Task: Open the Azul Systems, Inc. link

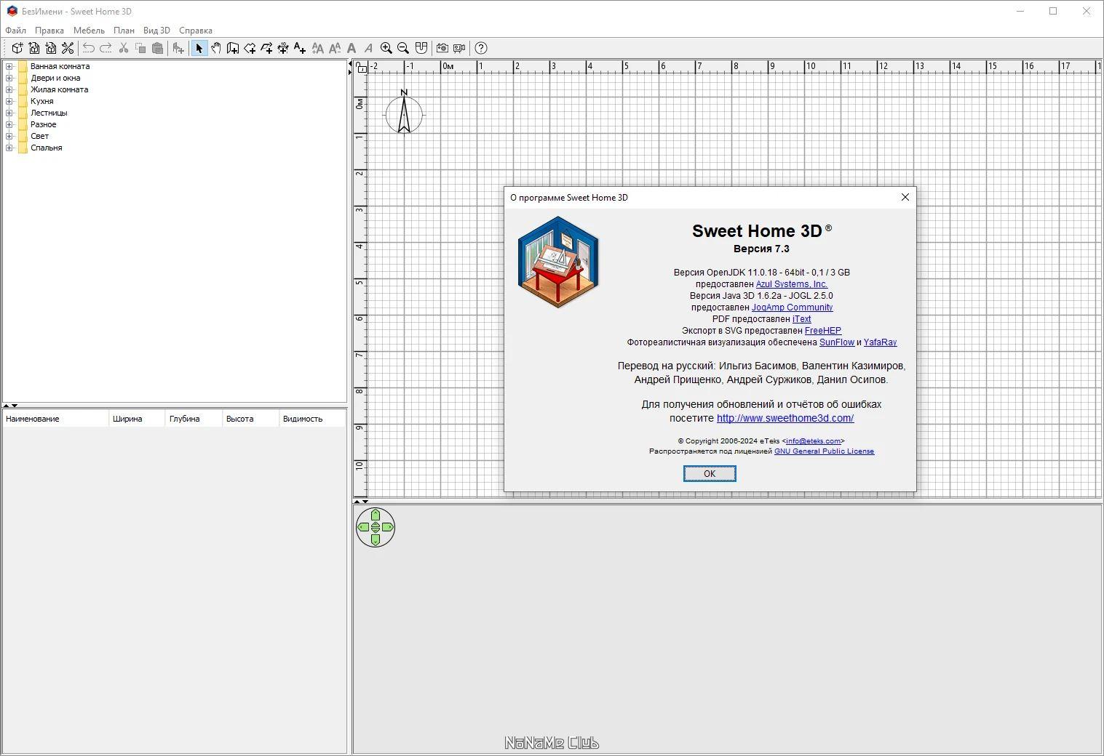Action: (792, 284)
